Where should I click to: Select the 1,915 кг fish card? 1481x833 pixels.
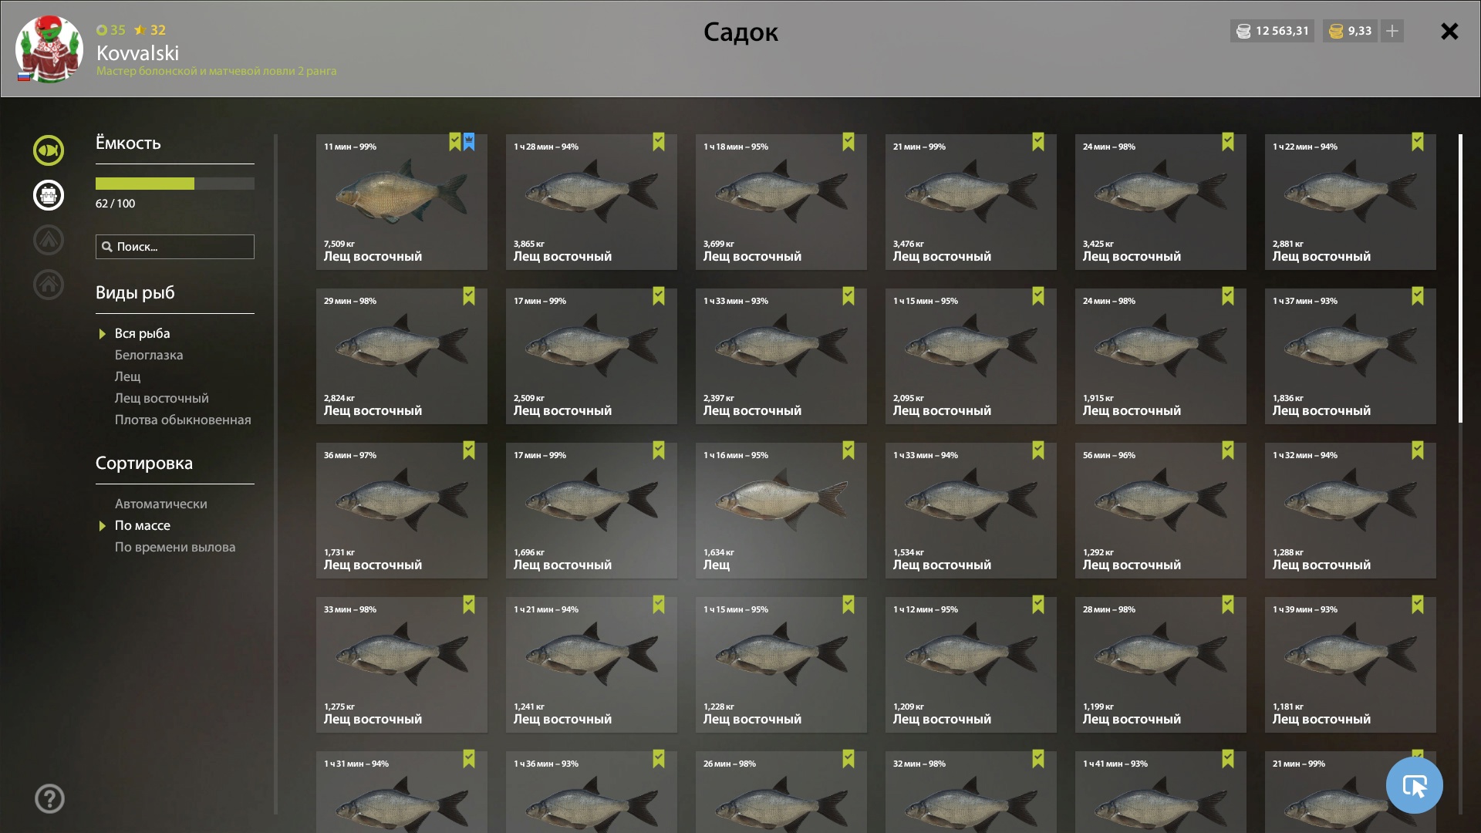click(x=1161, y=356)
